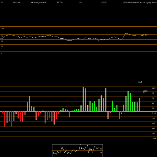Click the MR label above the bar chart
157x157 pixels.
(140, 82)
